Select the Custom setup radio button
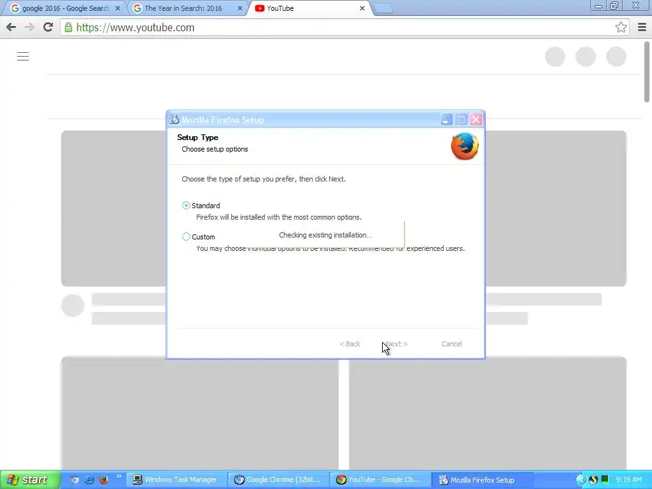 coord(186,237)
